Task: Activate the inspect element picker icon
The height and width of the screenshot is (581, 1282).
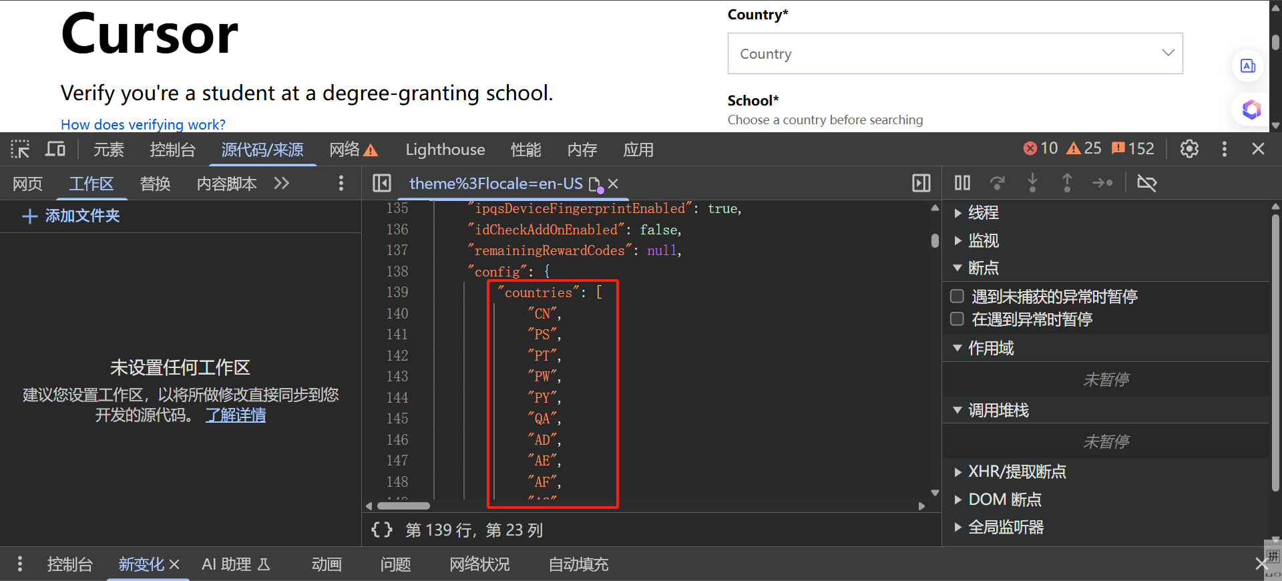Action: tap(20, 149)
